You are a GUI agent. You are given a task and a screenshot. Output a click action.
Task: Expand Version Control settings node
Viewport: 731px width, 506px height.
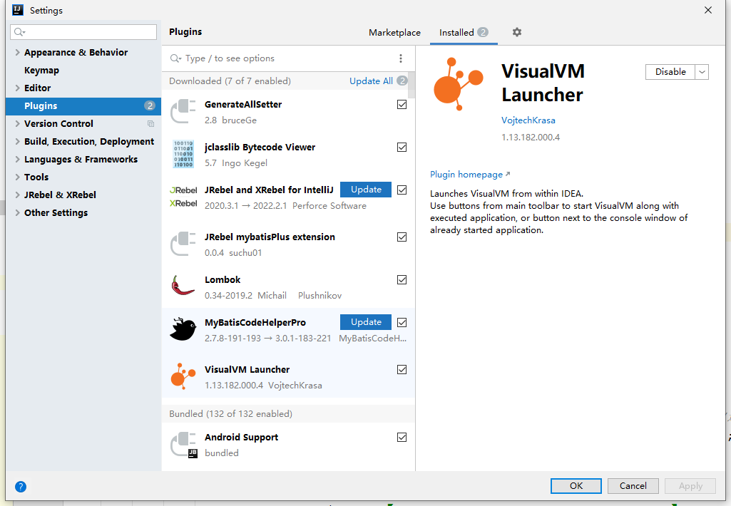point(17,123)
